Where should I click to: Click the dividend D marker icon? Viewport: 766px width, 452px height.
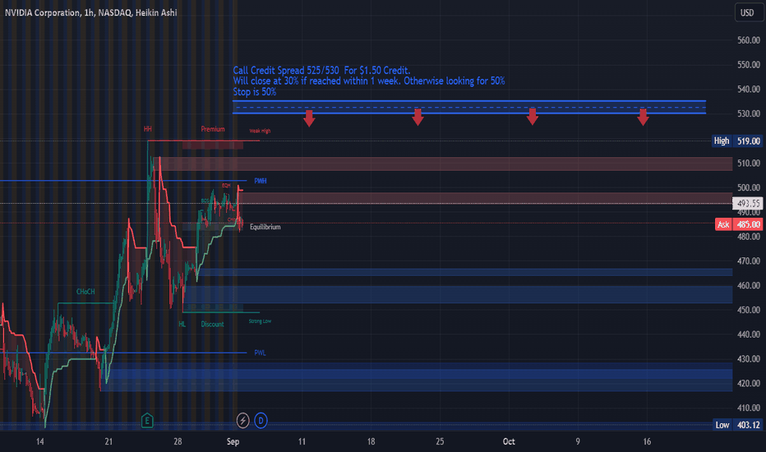[261, 420]
